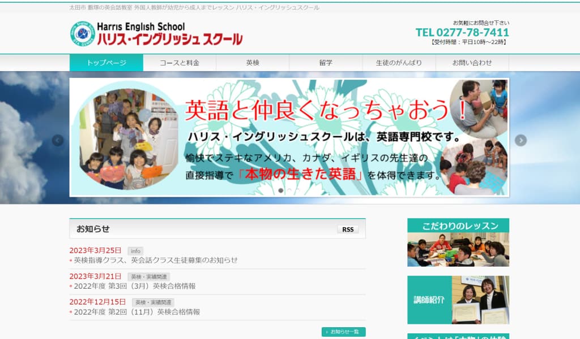Open 2022年度 第2回（11月）英検合格情報 link

click(137, 312)
